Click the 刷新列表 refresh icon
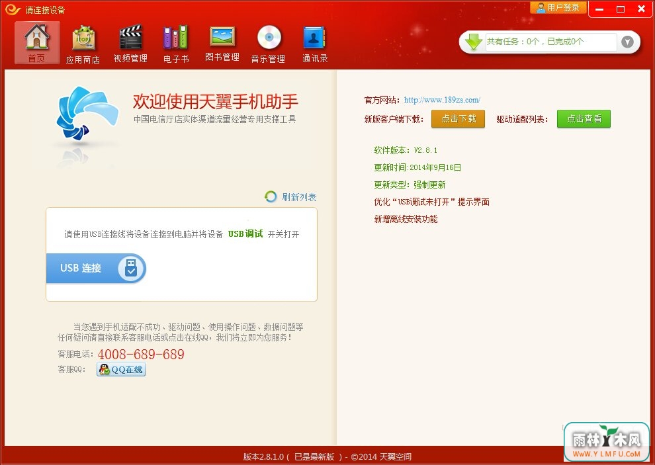 point(271,196)
